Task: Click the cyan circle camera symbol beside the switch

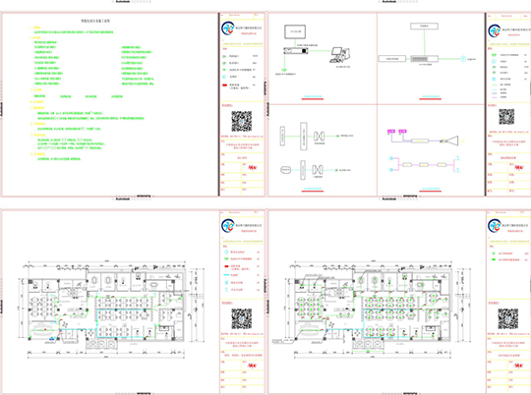Action: pos(463,59)
